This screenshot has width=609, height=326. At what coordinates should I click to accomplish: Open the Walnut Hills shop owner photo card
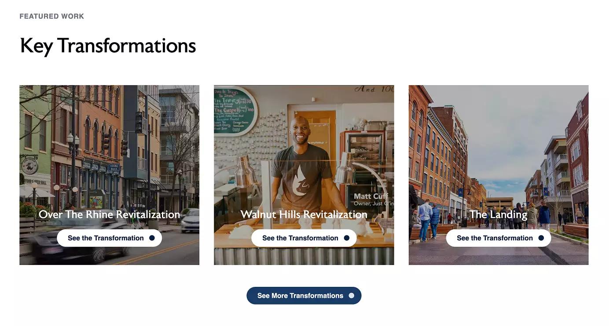click(304, 175)
